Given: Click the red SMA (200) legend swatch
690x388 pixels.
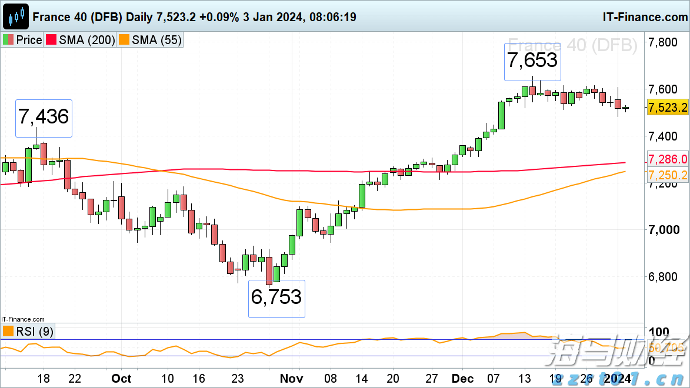Looking at the screenshot, I should [x=51, y=40].
